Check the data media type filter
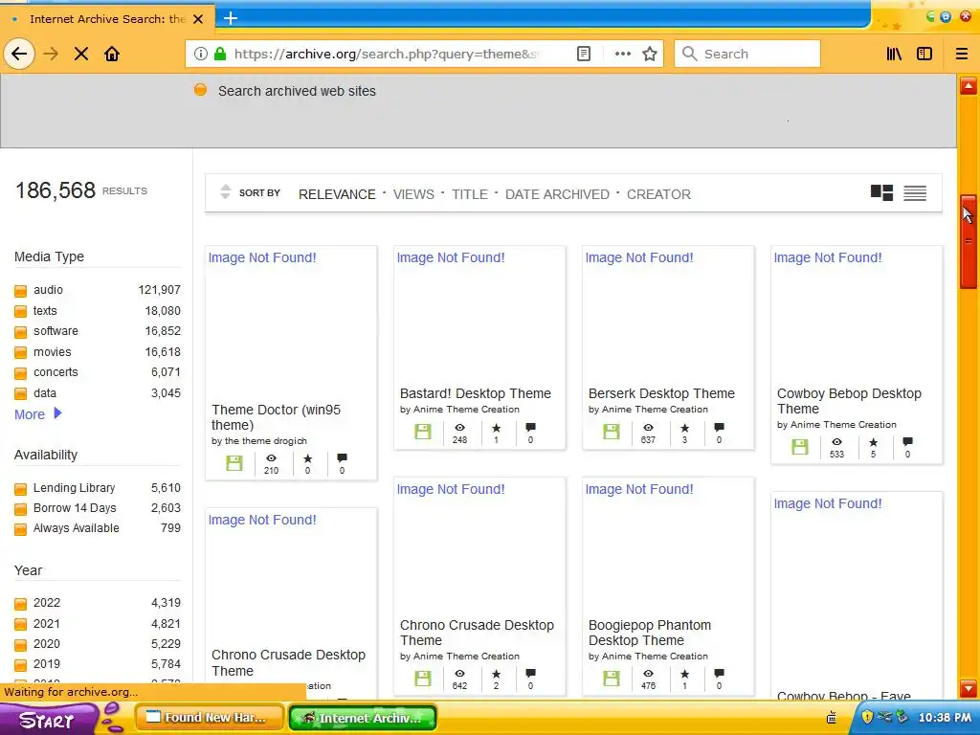The height and width of the screenshot is (735, 980). tap(21, 393)
